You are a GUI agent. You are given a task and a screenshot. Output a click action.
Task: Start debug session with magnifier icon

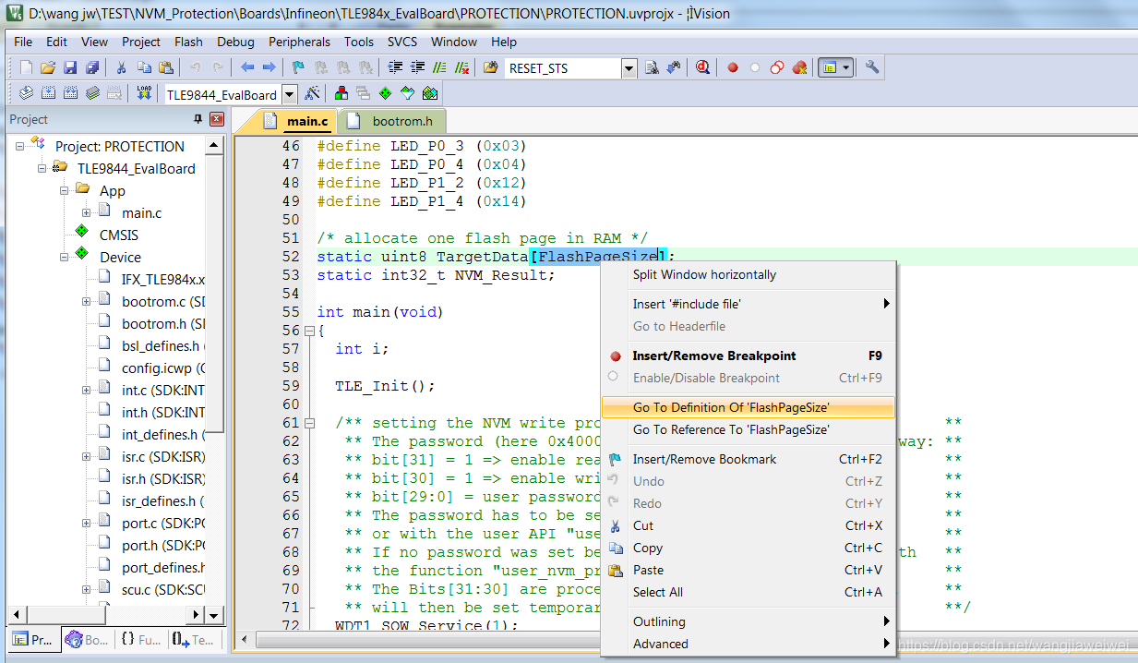click(703, 67)
